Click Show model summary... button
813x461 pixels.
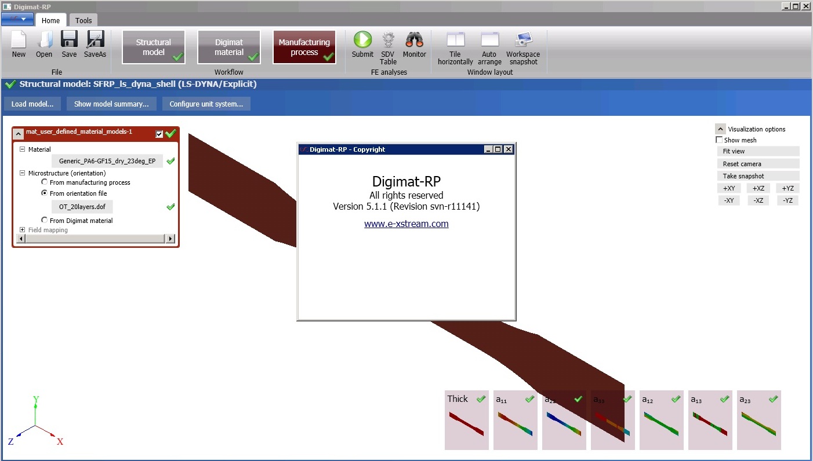[x=111, y=104]
